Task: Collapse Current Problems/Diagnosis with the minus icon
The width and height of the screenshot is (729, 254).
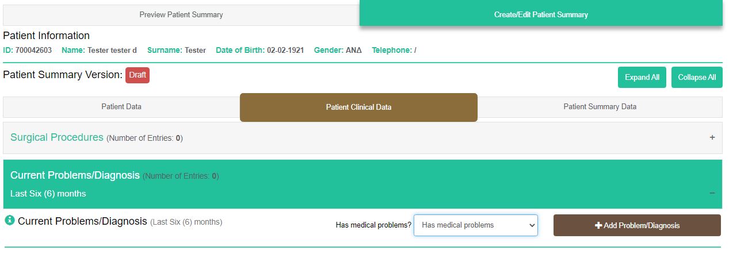Action: click(712, 193)
